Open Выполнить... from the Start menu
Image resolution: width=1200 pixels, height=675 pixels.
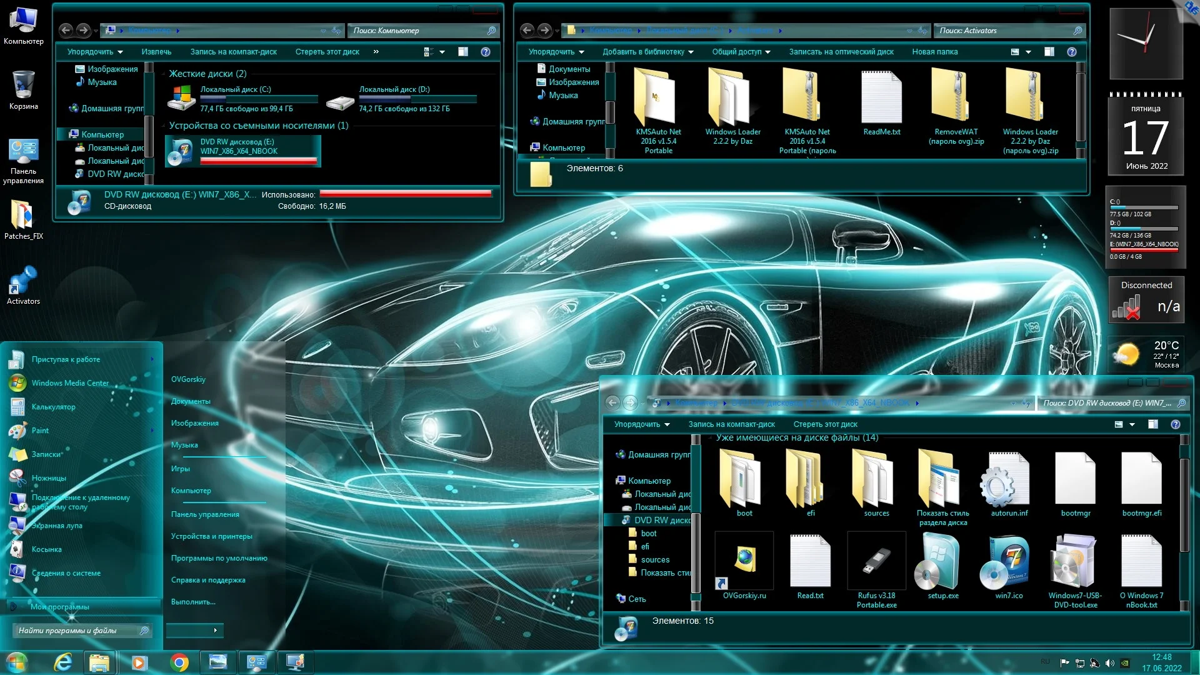click(x=193, y=602)
